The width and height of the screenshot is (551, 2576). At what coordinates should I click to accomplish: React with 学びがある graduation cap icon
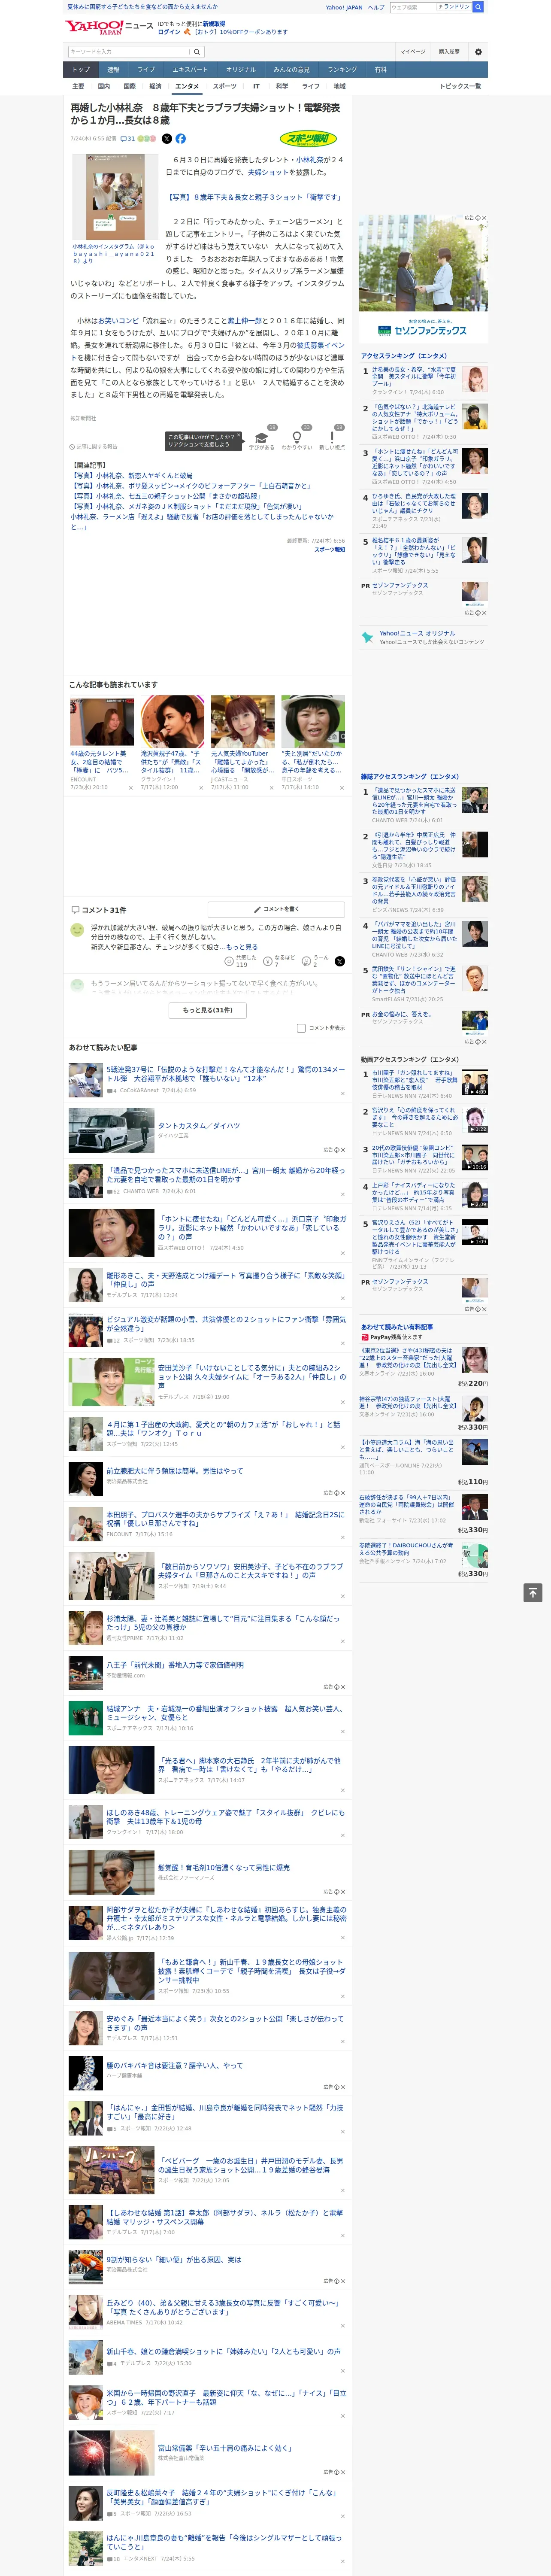click(x=261, y=438)
